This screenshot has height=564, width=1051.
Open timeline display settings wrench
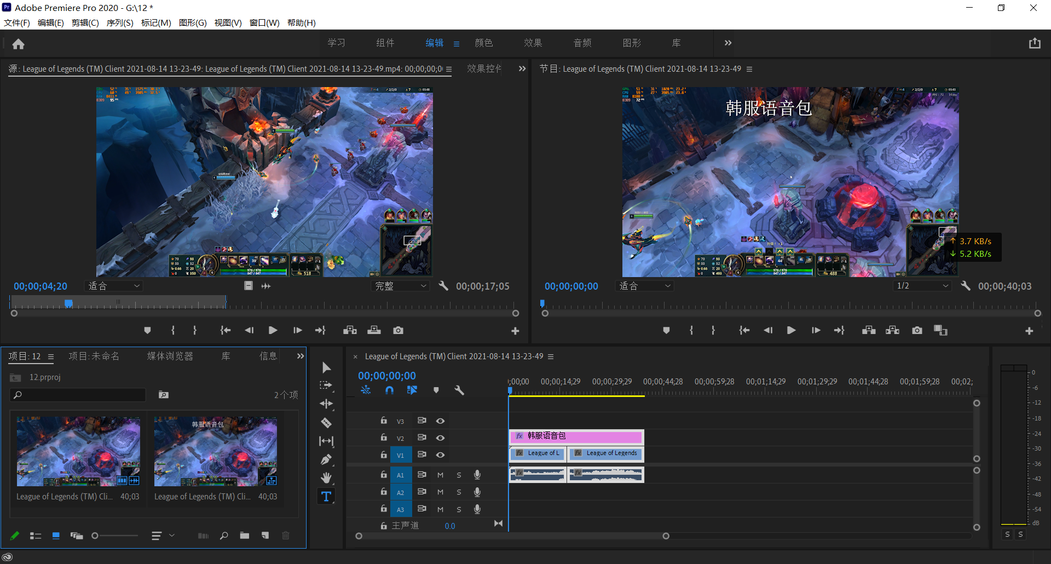tap(459, 390)
